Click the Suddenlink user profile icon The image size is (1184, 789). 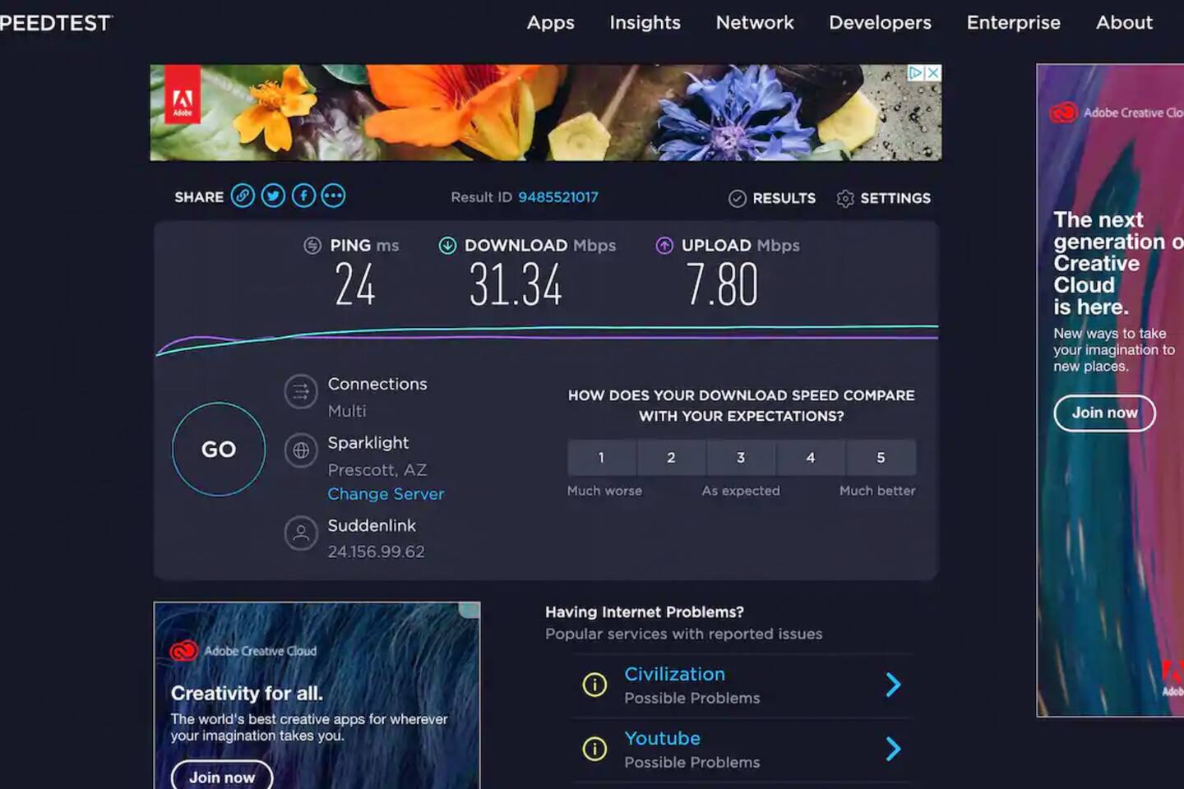tap(301, 533)
